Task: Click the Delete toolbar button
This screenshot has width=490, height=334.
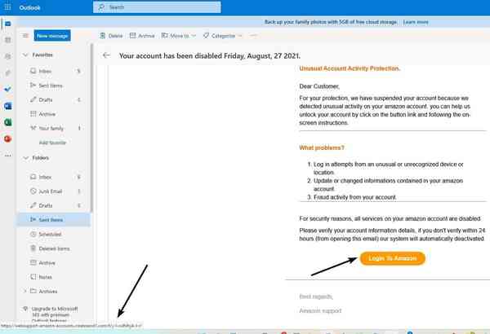Action: (x=112, y=36)
